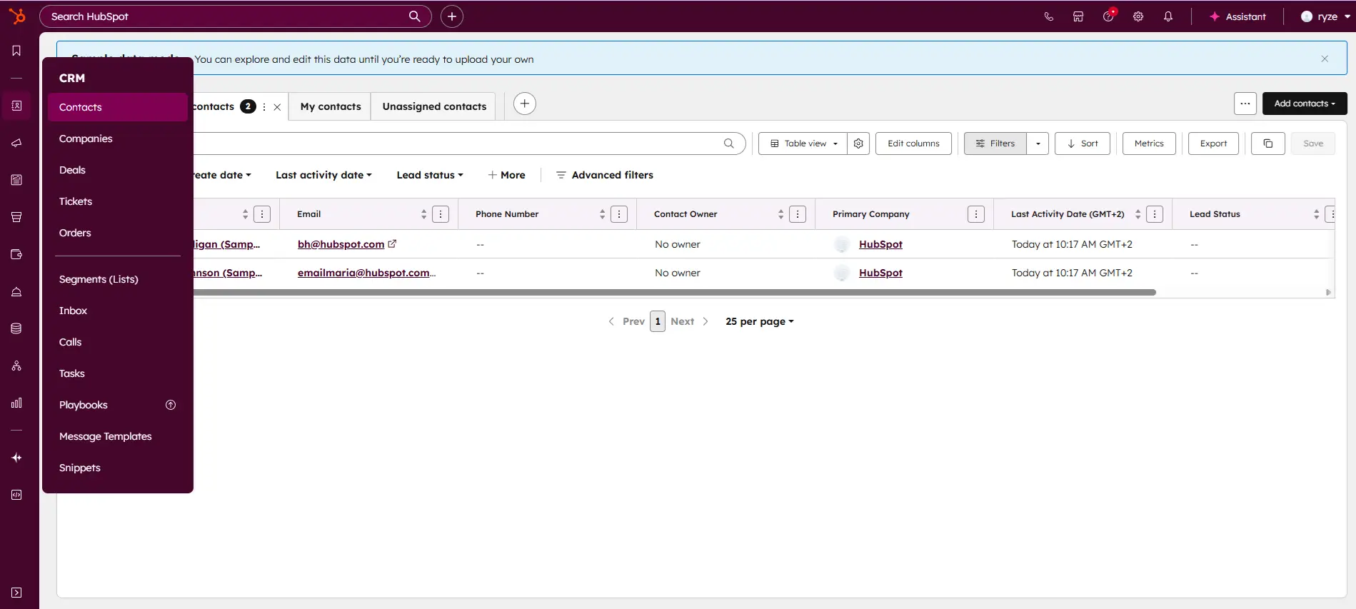Open the Phone Number column options menu
1356x609 pixels.
pyautogui.click(x=619, y=214)
